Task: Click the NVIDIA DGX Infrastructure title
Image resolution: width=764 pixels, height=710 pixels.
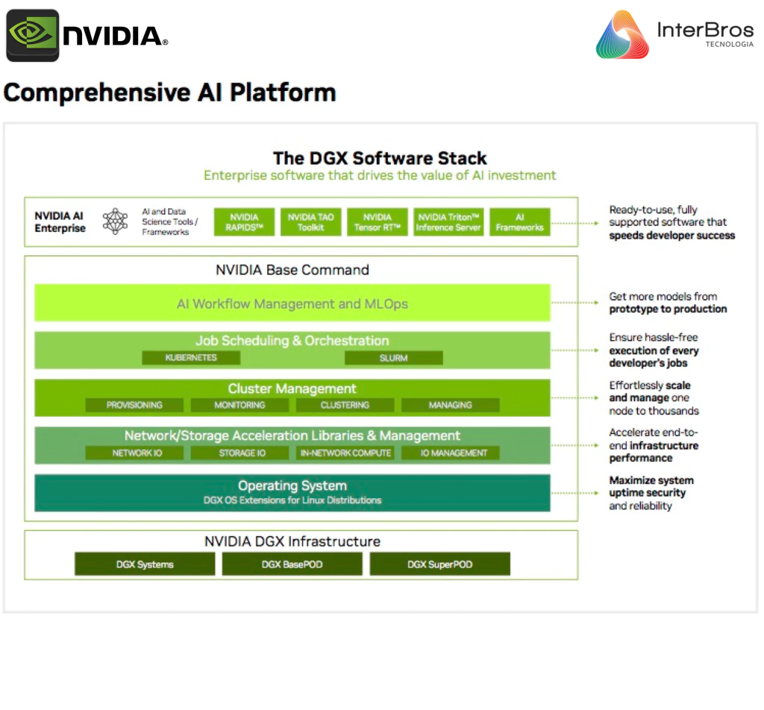Action: (292, 541)
